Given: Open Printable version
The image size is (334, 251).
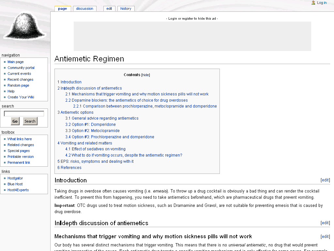Looking at the screenshot, I should click(21, 157).
